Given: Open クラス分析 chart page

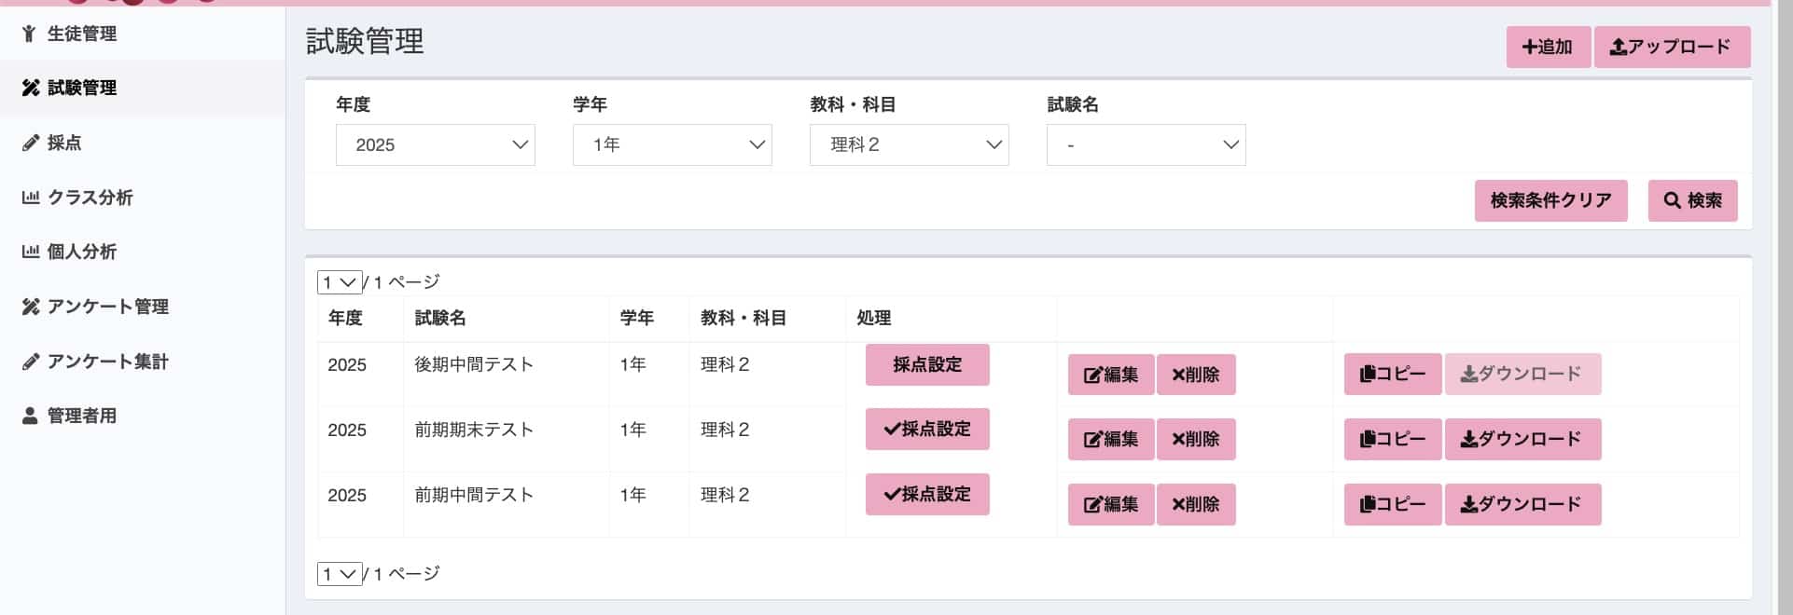Looking at the screenshot, I should pyautogui.click(x=90, y=198).
